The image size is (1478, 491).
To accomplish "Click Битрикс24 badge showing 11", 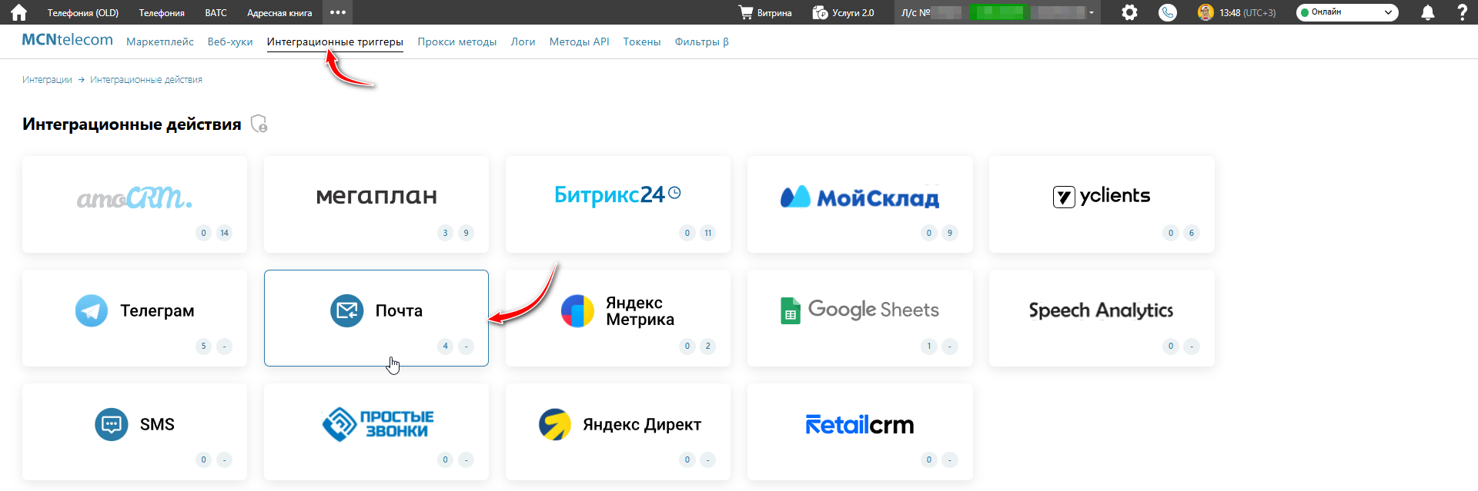I will pyautogui.click(x=708, y=233).
